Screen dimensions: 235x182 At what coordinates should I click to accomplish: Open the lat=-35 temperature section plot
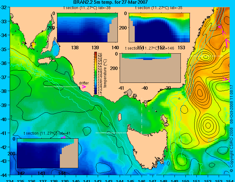[x=159, y=28]
